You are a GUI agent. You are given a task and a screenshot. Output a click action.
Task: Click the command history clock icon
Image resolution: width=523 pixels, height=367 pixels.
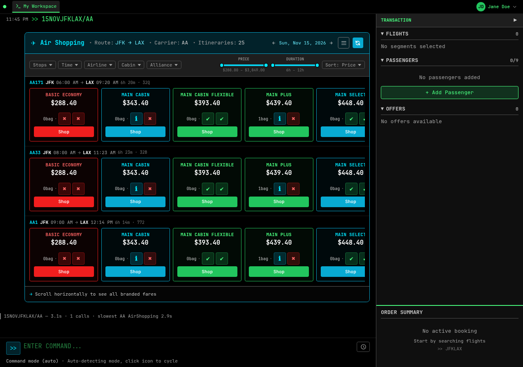pos(363,347)
